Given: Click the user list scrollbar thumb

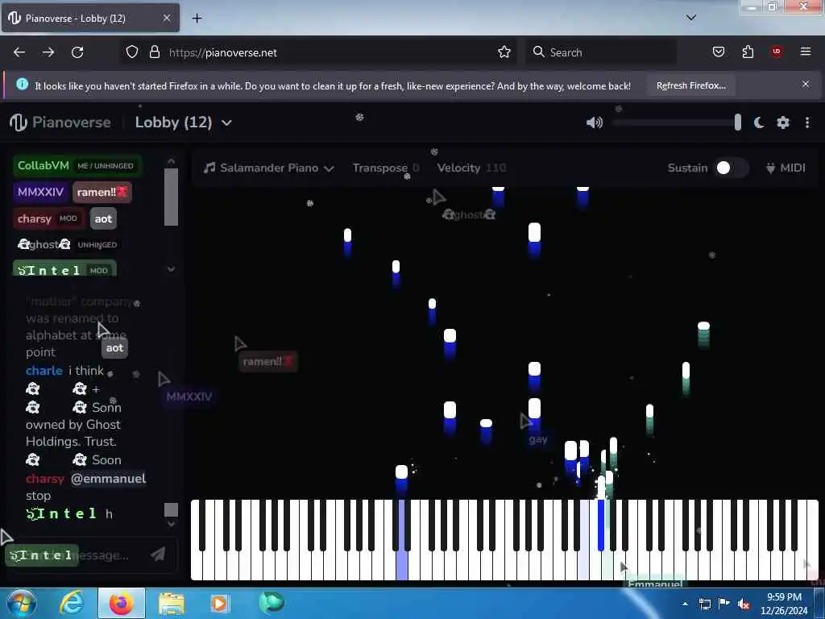Looking at the screenshot, I should click(x=171, y=197).
